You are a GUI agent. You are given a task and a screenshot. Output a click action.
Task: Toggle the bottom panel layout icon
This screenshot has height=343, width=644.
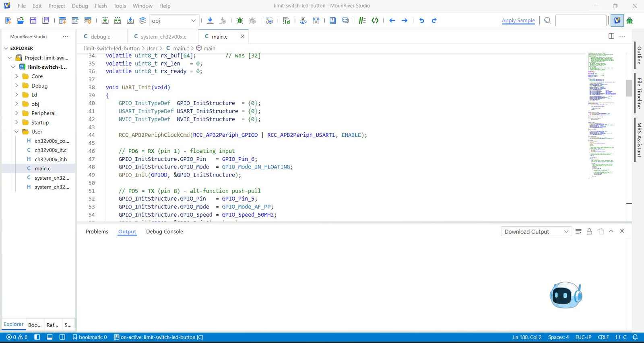tap(50, 337)
